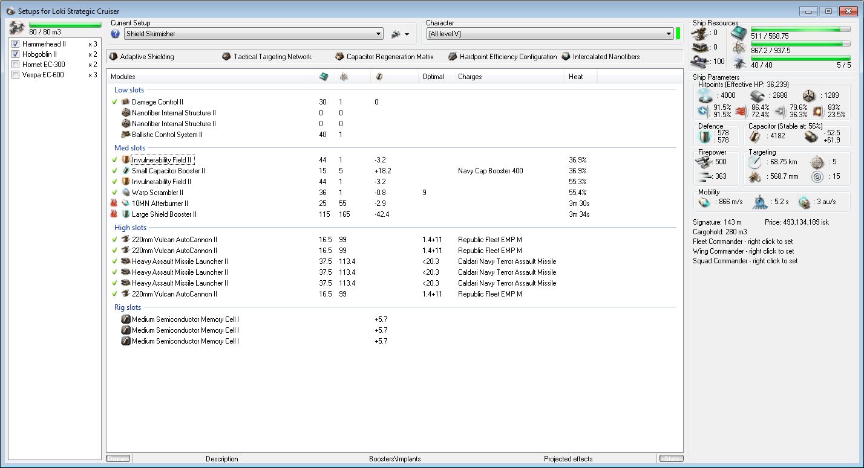Image resolution: width=864 pixels, height=468 pixels.
Task: Click the Squad Commander line
Action: click(x=745, y=261)
